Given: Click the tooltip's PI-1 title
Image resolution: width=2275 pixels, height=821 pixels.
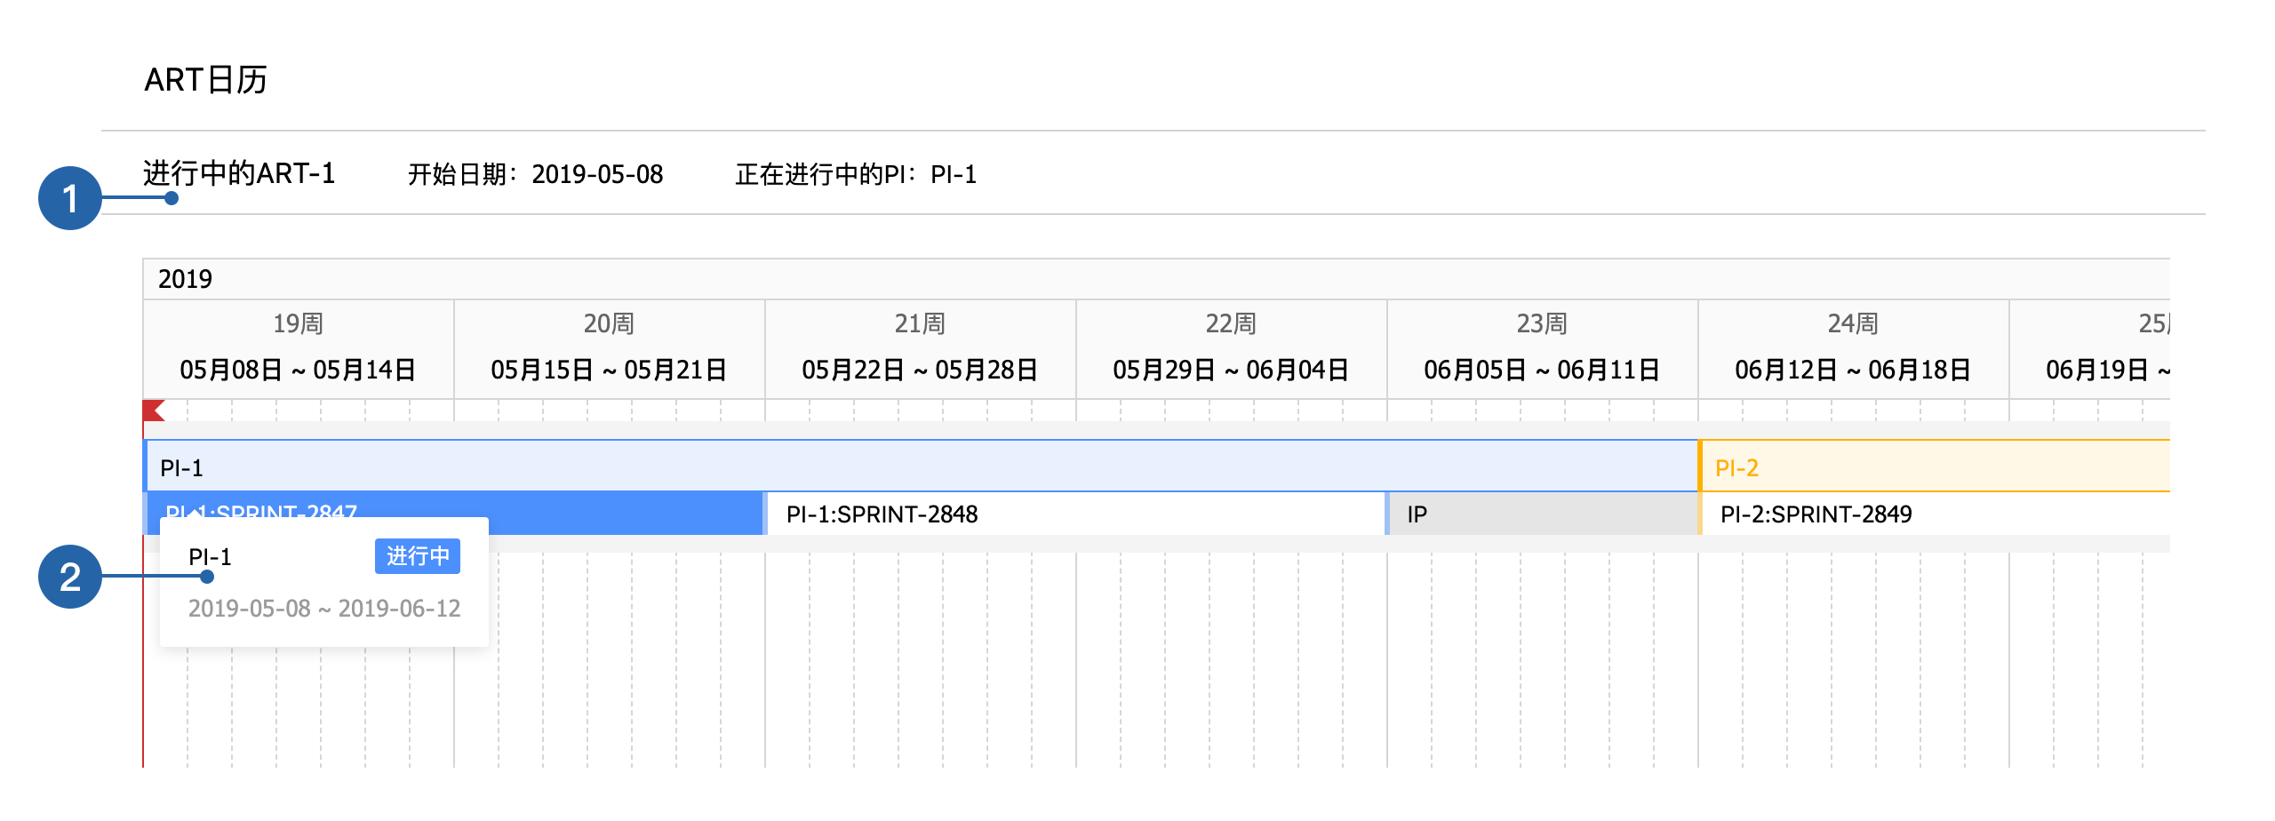Looking at the screenshot, I should point(210,557).
